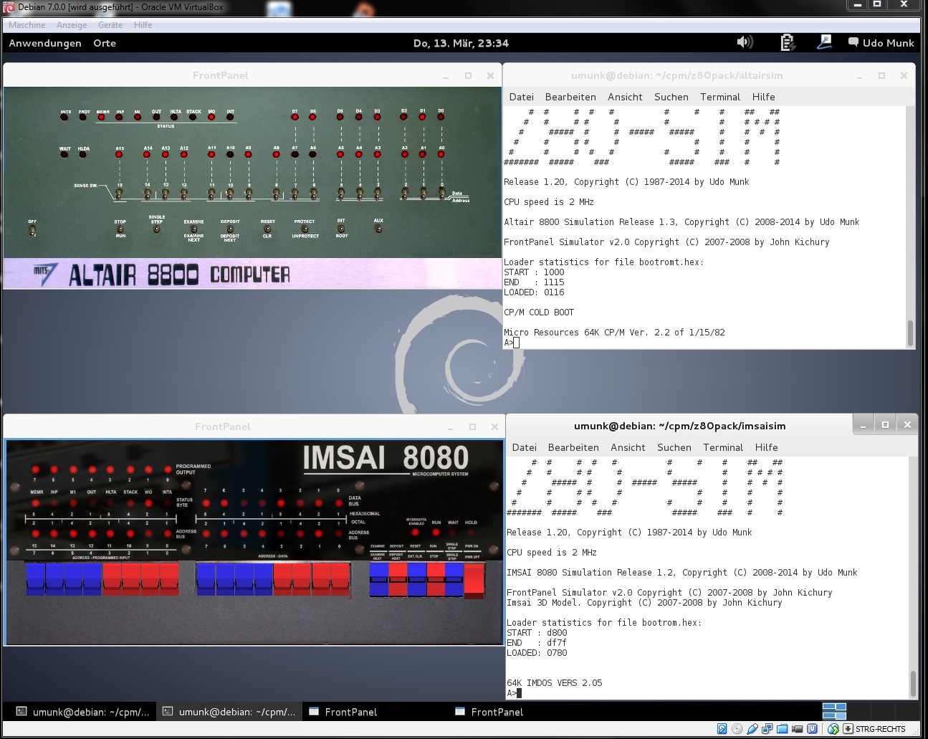The width and height of the screenshot is (928, 739).
Task: Open Hilfe menu in imsaisim terminal
Action: click(766, 447)
